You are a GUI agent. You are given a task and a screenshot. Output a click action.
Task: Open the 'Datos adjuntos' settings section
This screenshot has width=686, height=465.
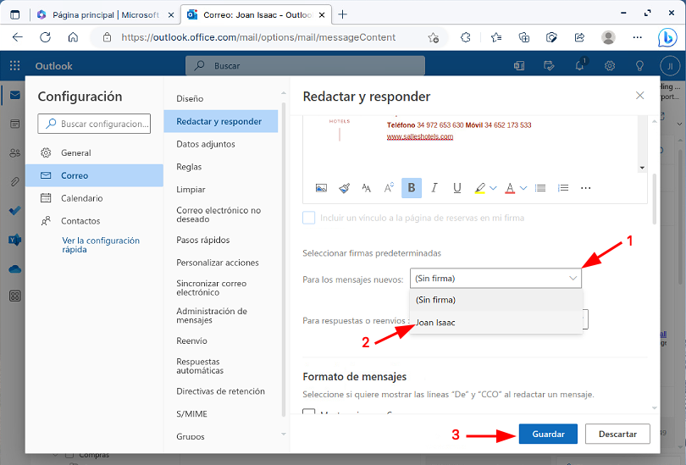coord(206,144)
